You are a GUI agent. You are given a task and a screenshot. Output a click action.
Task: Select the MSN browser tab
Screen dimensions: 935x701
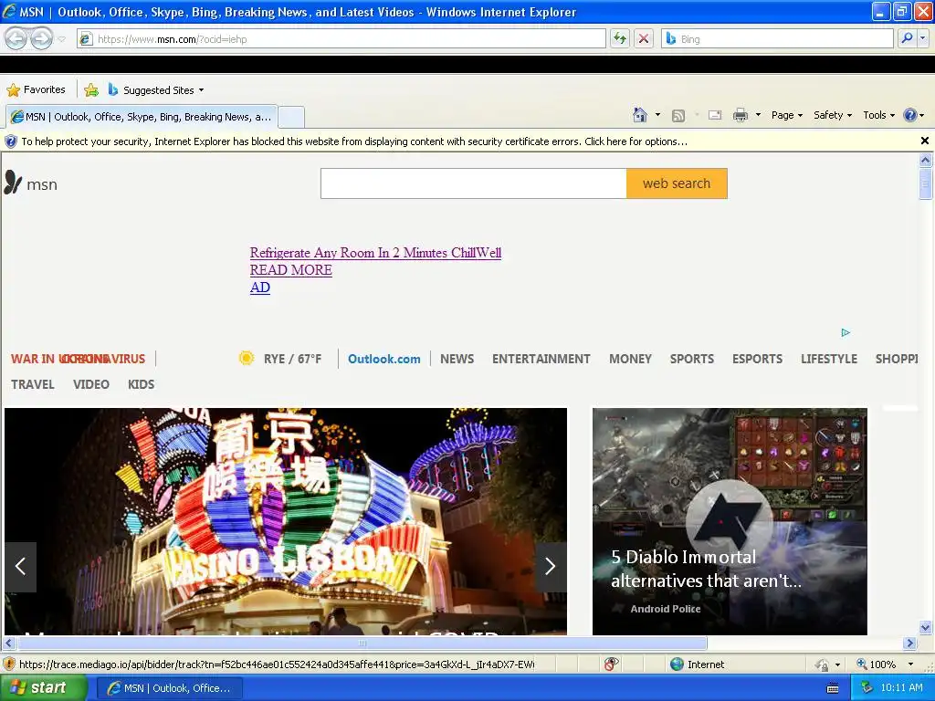[x=142, y=117]
